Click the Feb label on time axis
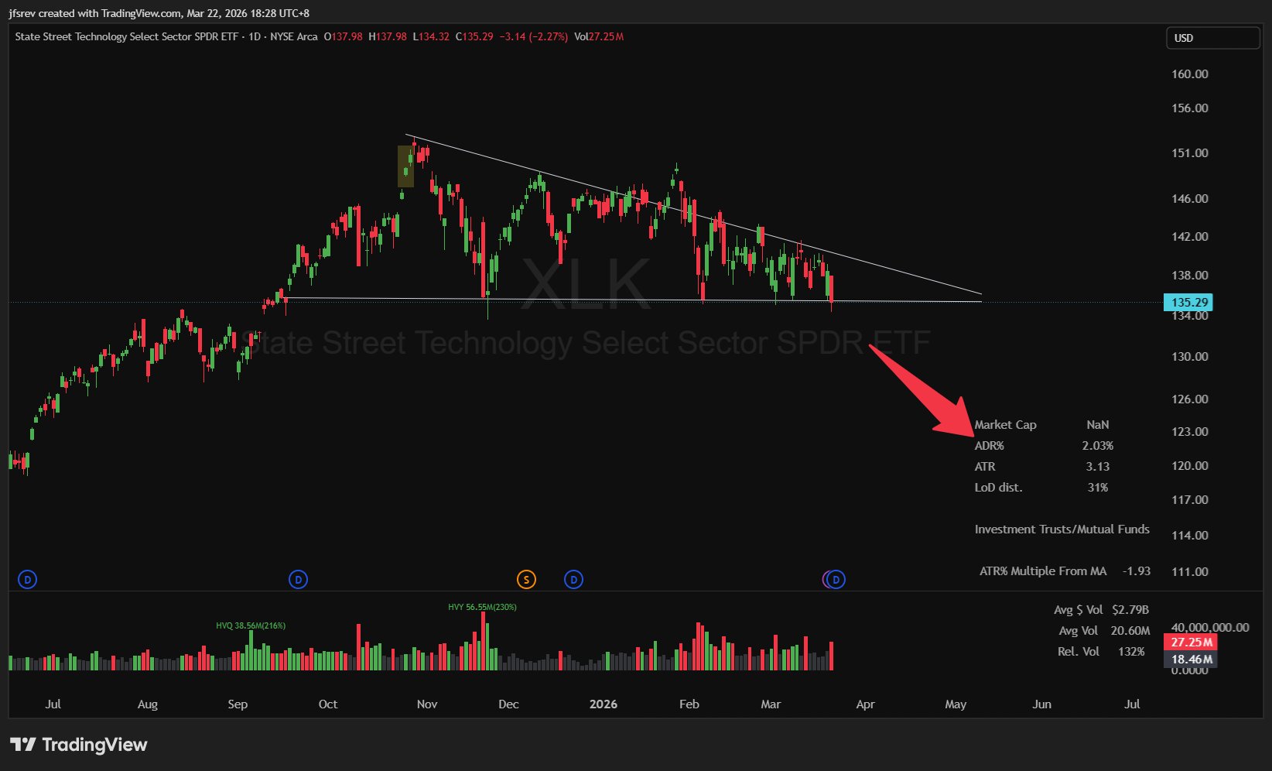The image size is (1272, 771). click(x=689, y=704)
